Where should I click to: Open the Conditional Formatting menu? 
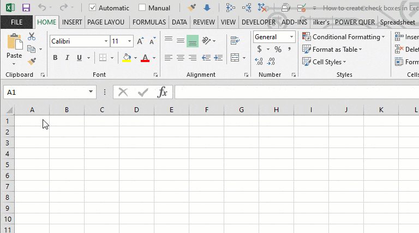click(x=344, y=37)
